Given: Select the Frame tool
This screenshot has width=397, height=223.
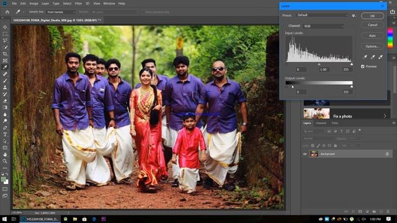Looking at the screenshot, I should [5, 61].
